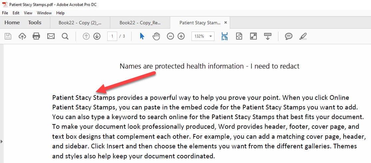Select the Patient Stacy Stam... tab
Viewport: 371px width, 163px height.
click(200, 23)
